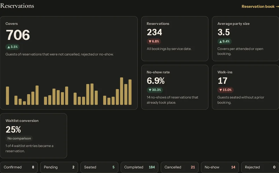Image resolution: width=279 pixels, height=173 pixels.
Task: Click the Covers total 706
Action: pyautogui.click(x=18, y=35)
